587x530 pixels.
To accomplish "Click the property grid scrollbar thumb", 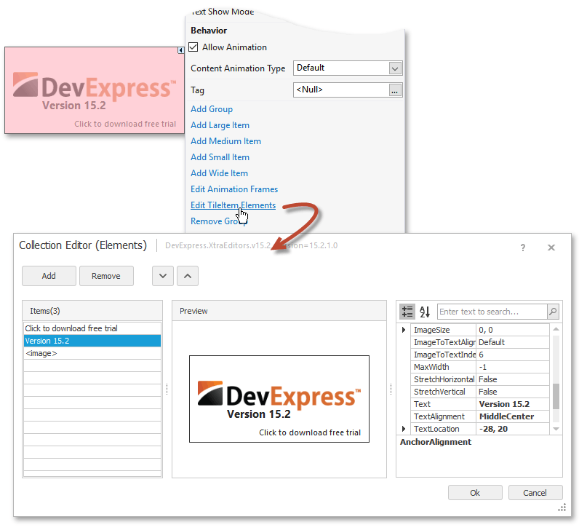I will tap(556, 396).
